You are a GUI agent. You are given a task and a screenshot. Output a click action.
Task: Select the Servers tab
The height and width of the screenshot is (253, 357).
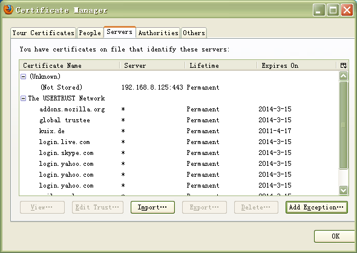(120, 32)
